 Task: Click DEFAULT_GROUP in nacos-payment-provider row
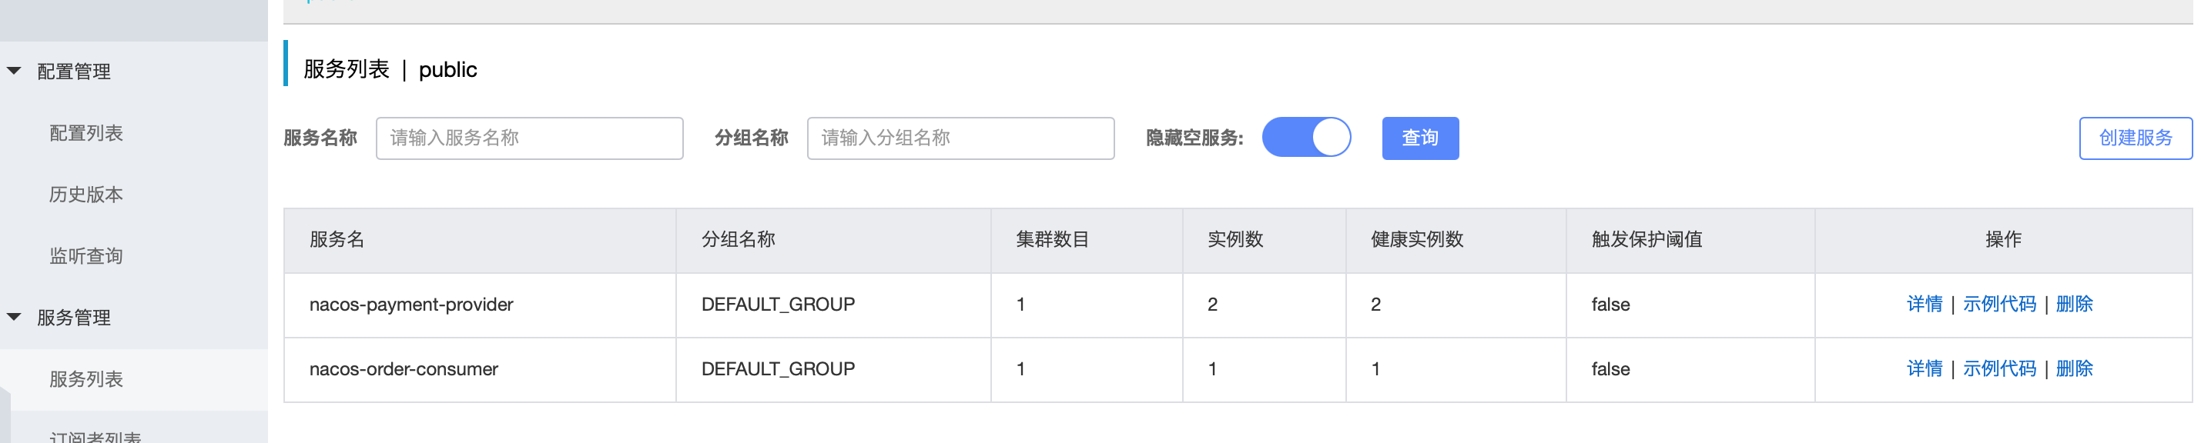point(778,305)
